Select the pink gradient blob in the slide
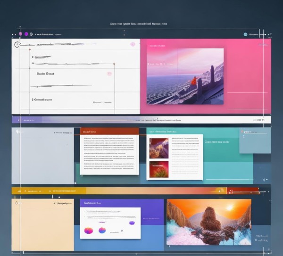283x256 pixels. [88, 230]
